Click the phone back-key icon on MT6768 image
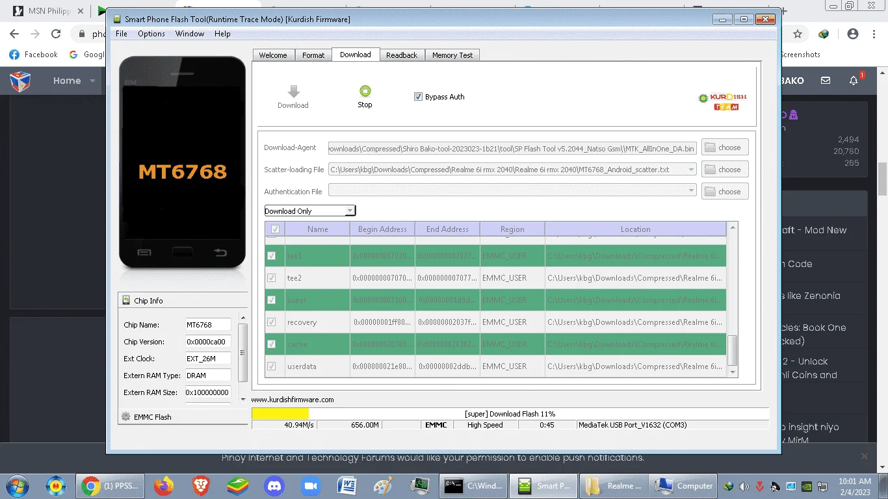Viewport: 888px width, 499px height. tap(220, 252)
